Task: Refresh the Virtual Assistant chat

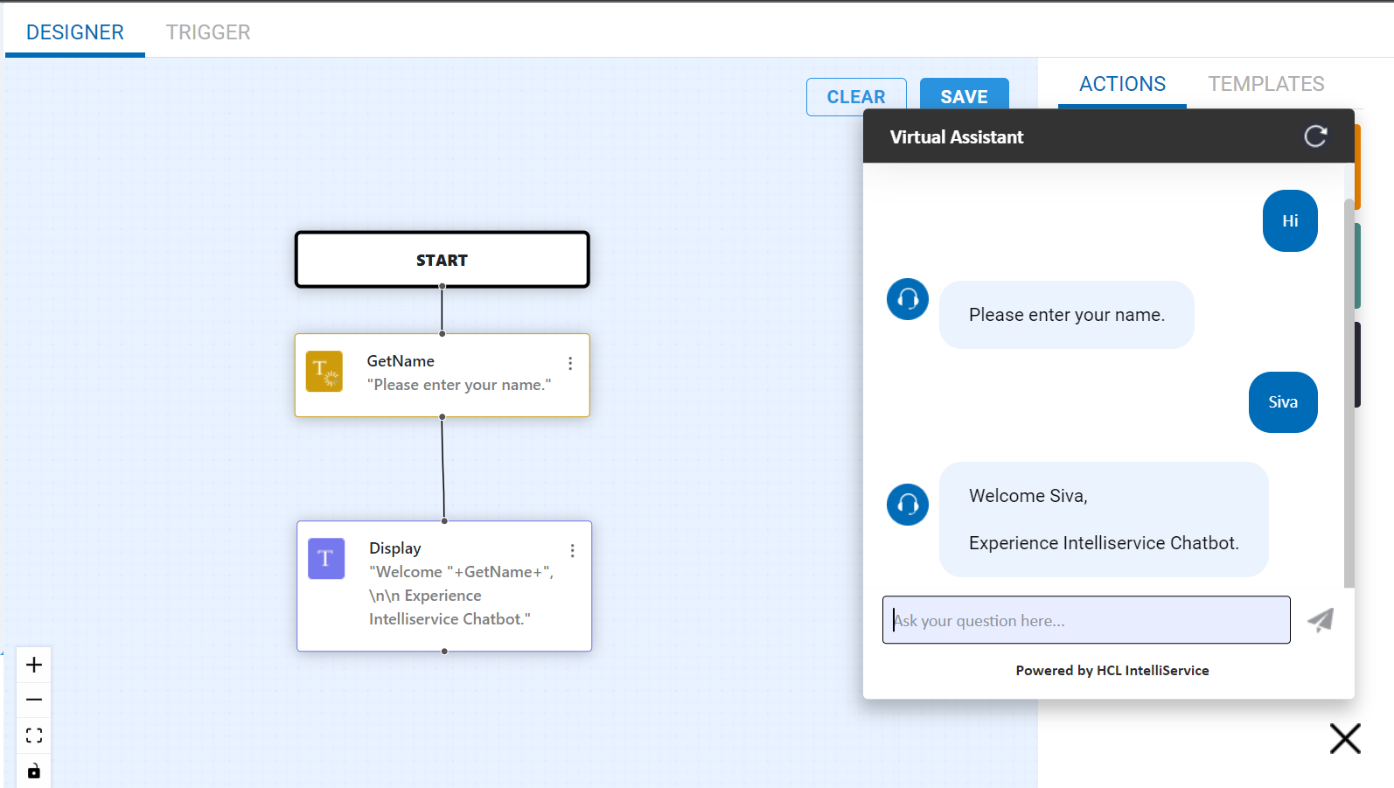Action: (1315, 136)
